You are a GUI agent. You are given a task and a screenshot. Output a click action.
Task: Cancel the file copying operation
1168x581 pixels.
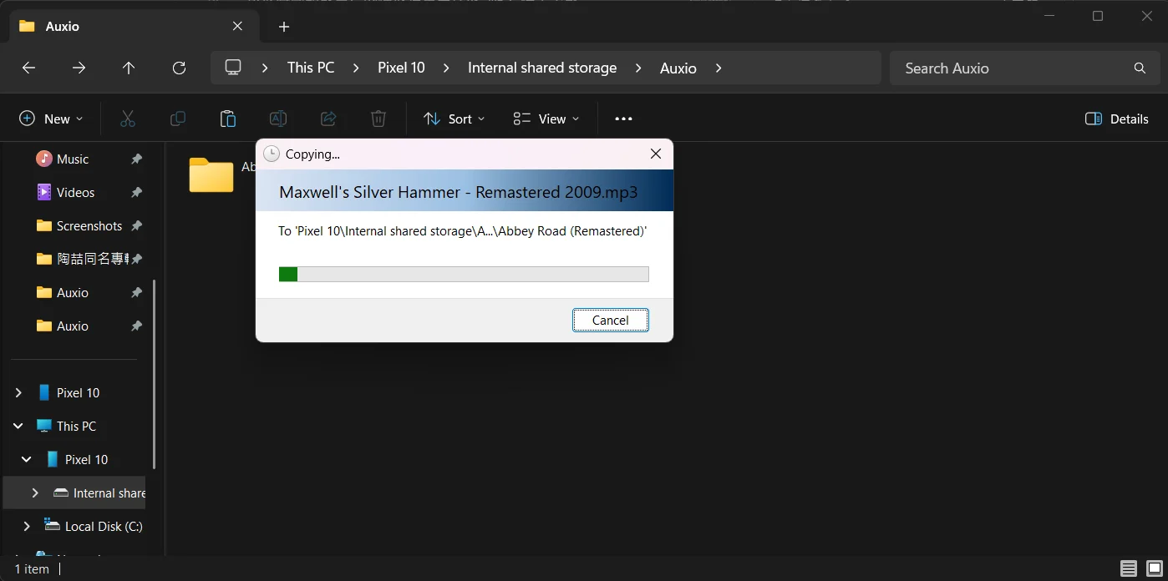[610, 321]
